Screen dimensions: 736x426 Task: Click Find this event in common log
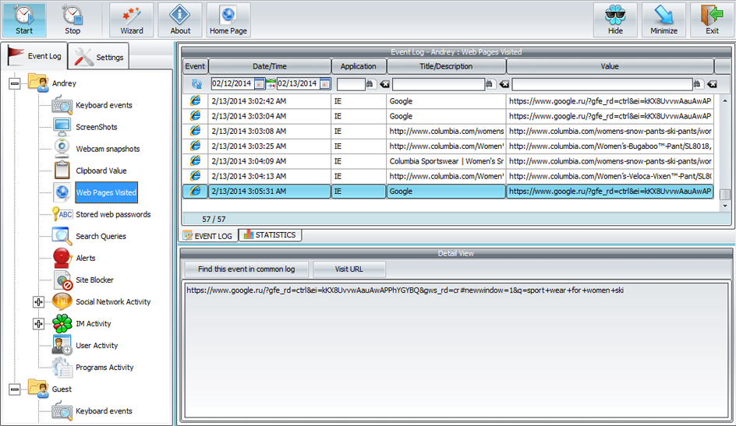[246, 269]
